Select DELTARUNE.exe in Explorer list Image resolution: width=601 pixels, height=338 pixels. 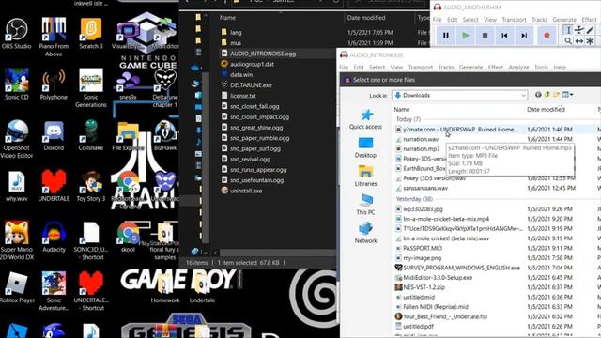tap(251, 85)
